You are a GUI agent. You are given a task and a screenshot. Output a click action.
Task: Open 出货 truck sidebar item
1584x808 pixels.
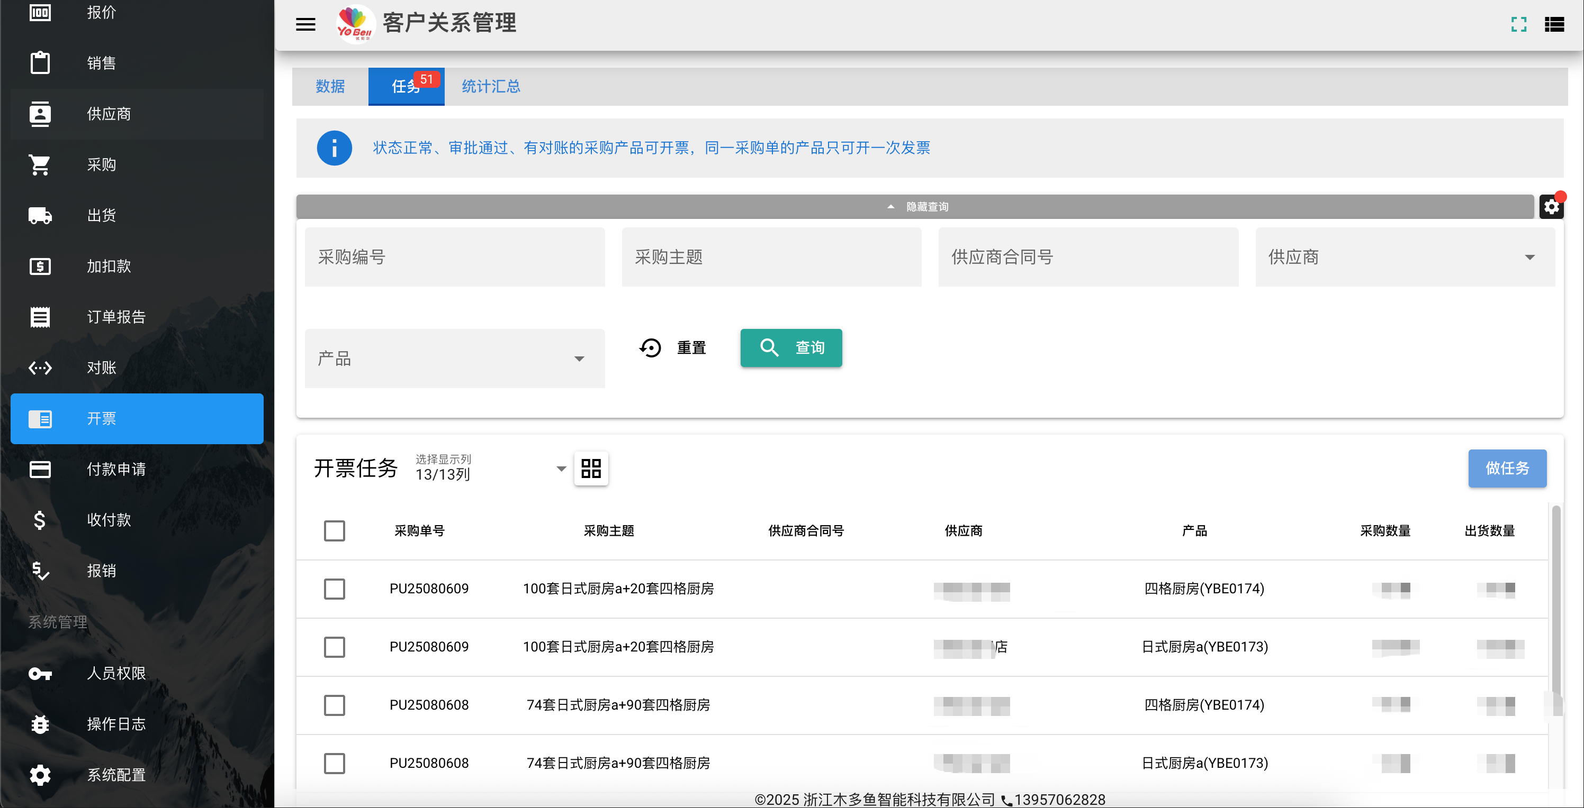(x=137, y=216)
